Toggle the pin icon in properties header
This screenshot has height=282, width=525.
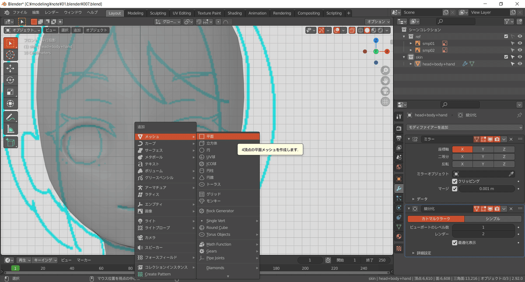point(519,115)
